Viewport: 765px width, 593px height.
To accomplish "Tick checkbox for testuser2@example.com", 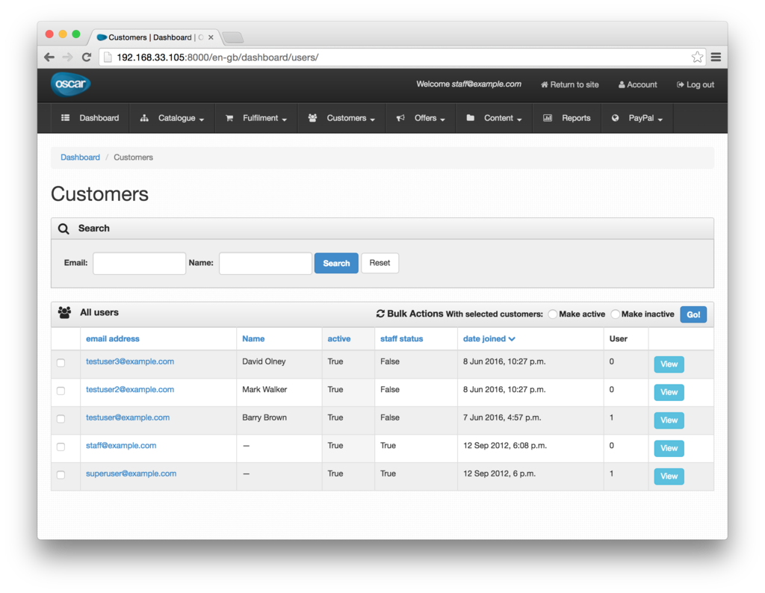I will pos(61,391).
